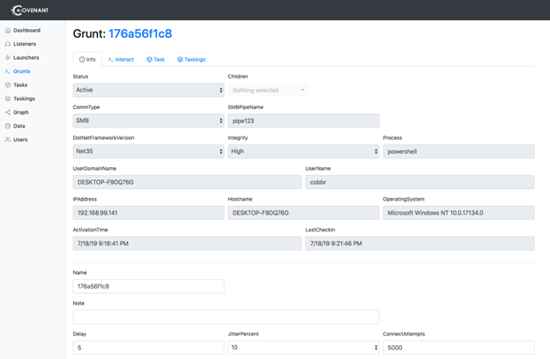The height and width of the screenshot is (359, 550).
Task: Open the Status dropdown showing Active
Action: coord(148,90)
